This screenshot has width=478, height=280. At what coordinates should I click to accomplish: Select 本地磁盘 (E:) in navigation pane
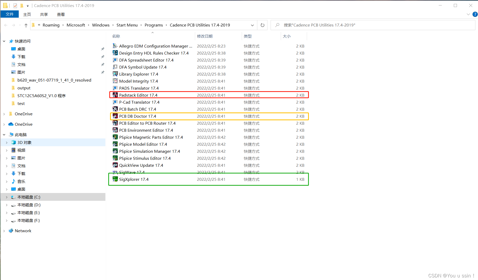click(29, 212)
